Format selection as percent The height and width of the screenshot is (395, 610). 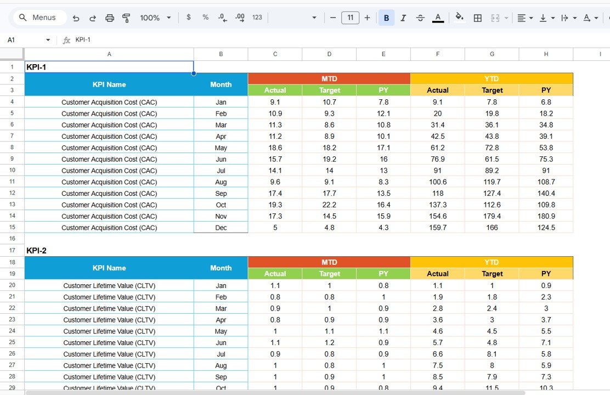click(205, 17)
